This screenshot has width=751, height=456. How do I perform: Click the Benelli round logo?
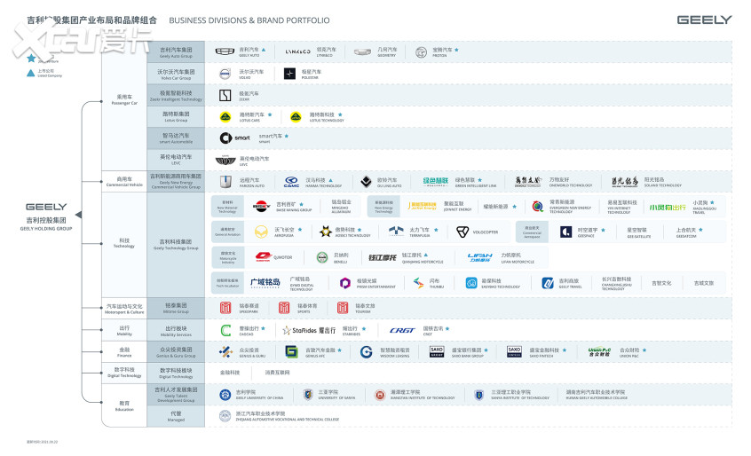tap(322, 257)
